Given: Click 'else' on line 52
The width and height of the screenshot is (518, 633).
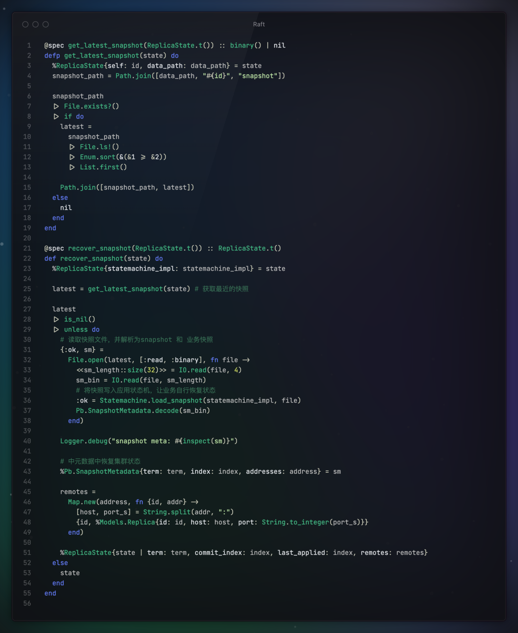Looking at the screenshot, I should click(x=60, y=563).
